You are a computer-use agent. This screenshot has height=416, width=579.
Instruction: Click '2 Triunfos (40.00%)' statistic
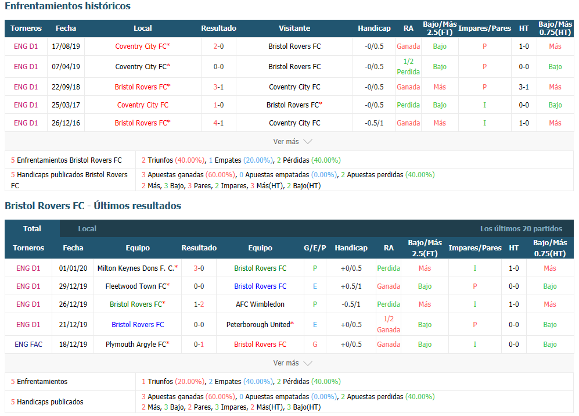173,160
